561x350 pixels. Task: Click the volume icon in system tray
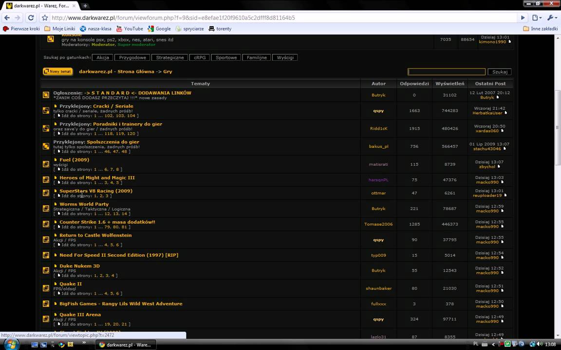(x=540, y=344)
